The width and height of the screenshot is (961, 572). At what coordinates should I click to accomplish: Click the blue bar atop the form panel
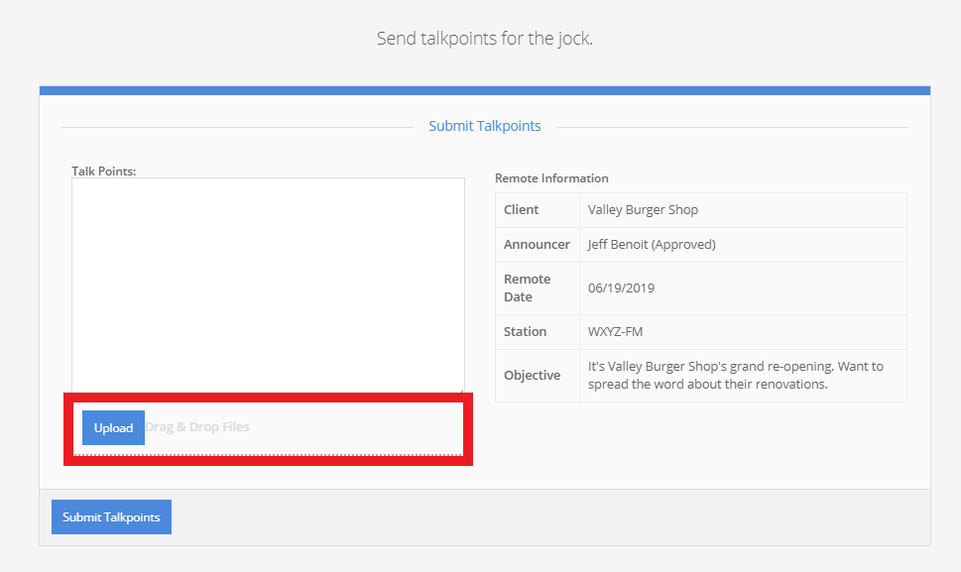pyautogui.click(x=484, y=90)
